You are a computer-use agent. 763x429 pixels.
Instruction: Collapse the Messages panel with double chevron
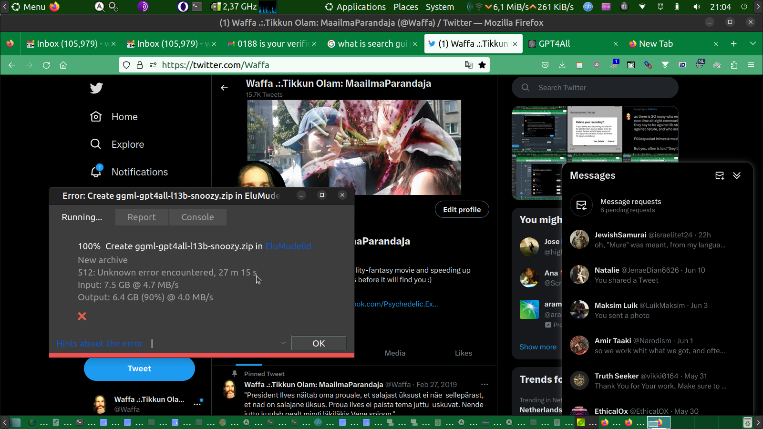[x=737, y=175]
